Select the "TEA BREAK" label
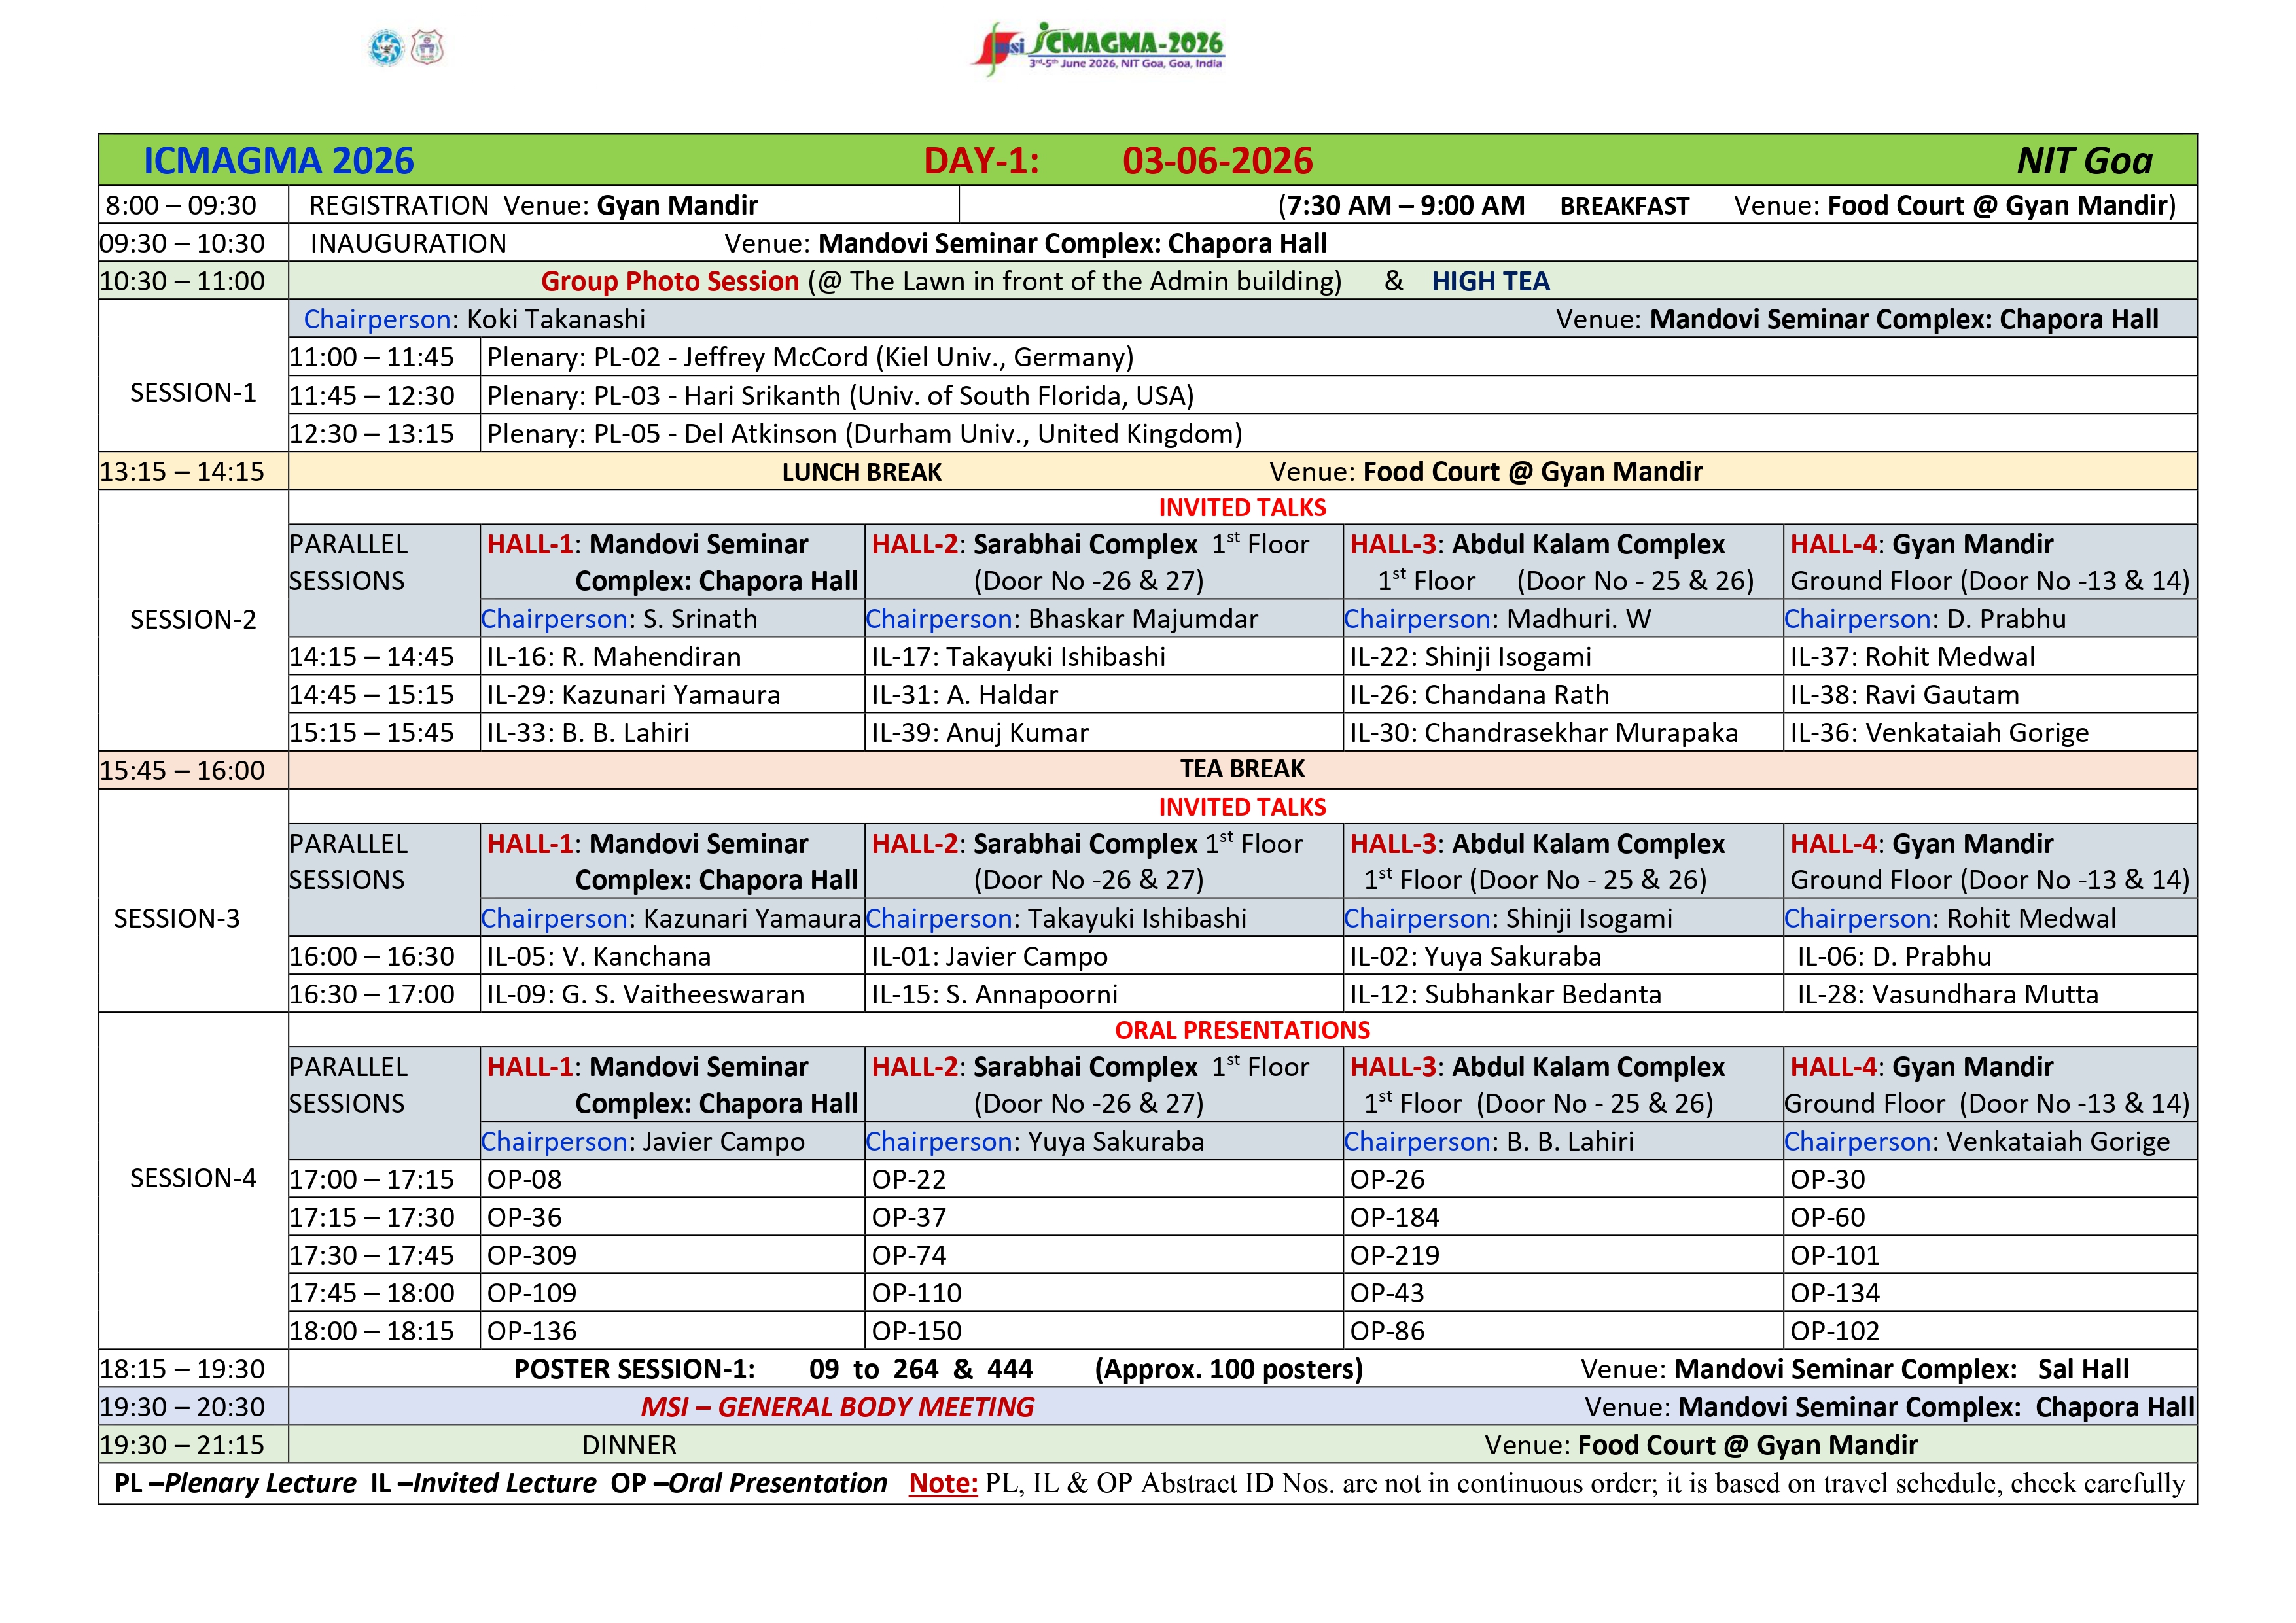2296x1623 pixels. (x=1242, y=769)
